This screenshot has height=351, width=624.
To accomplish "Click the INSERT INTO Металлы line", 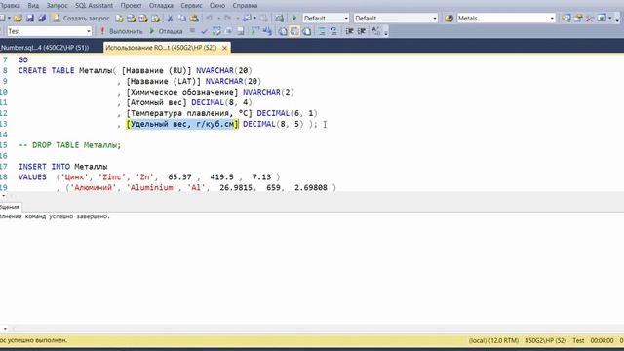I will pyautogui.click(x=62, y=167).
